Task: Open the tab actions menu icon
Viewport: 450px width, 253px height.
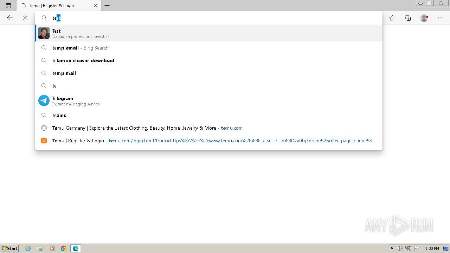Action: pyautogui.click(x=8, y=6)
